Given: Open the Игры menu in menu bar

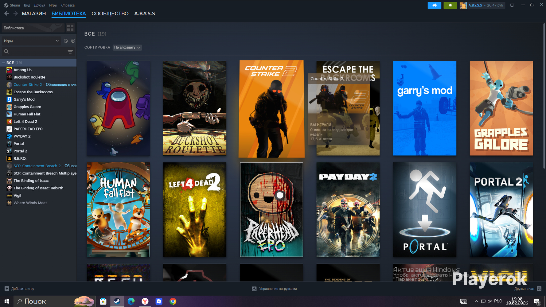Looking at the screenshot, I should [x=53, y=5].
